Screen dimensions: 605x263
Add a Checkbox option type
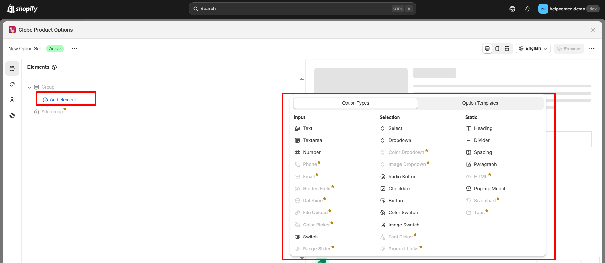click(x=399, y=189)
